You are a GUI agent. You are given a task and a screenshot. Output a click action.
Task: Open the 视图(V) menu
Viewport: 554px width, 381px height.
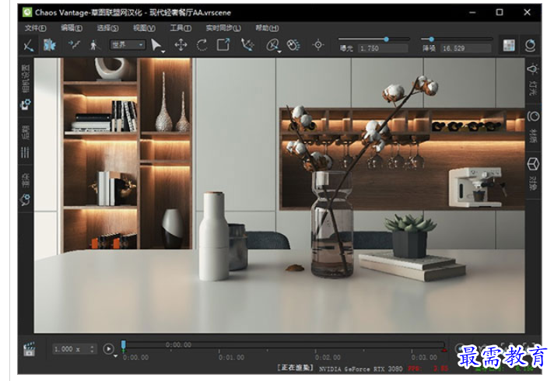pyautogui.click(x=144, y=28)
